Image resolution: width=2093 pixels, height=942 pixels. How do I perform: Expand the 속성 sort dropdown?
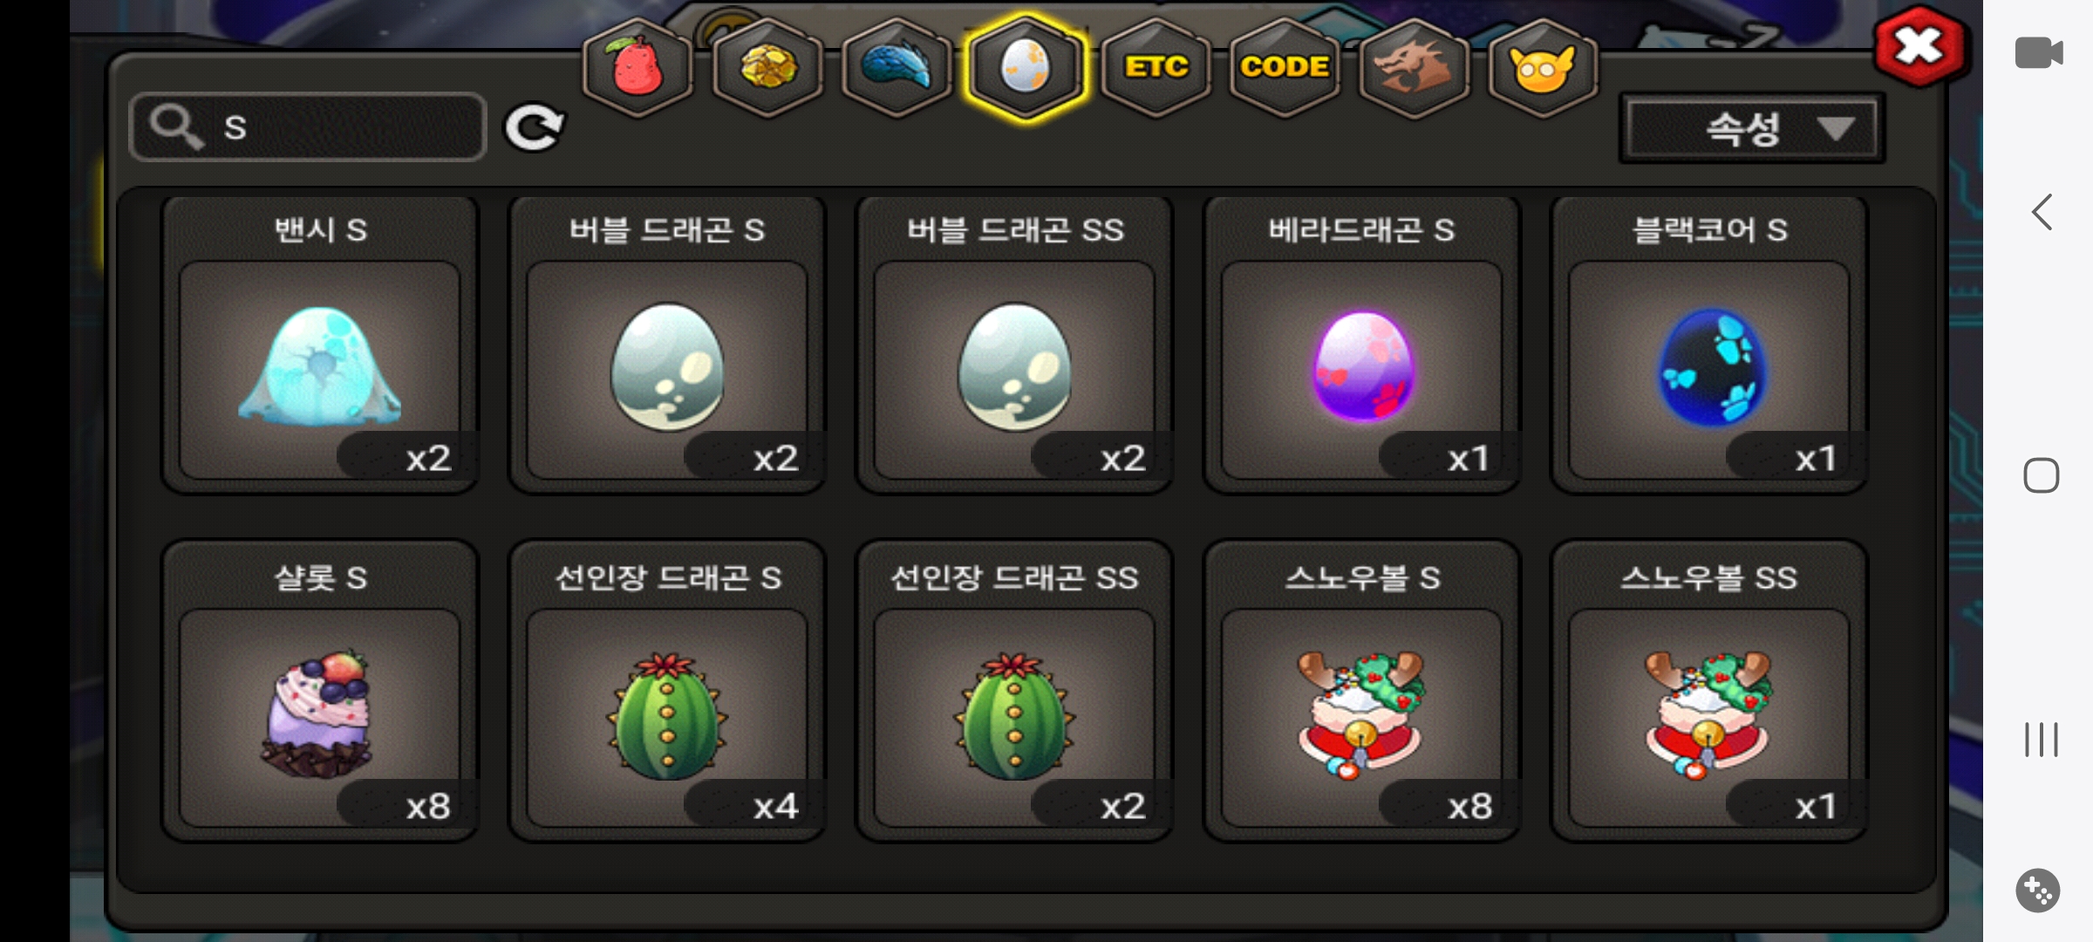tap(1752, 129)
